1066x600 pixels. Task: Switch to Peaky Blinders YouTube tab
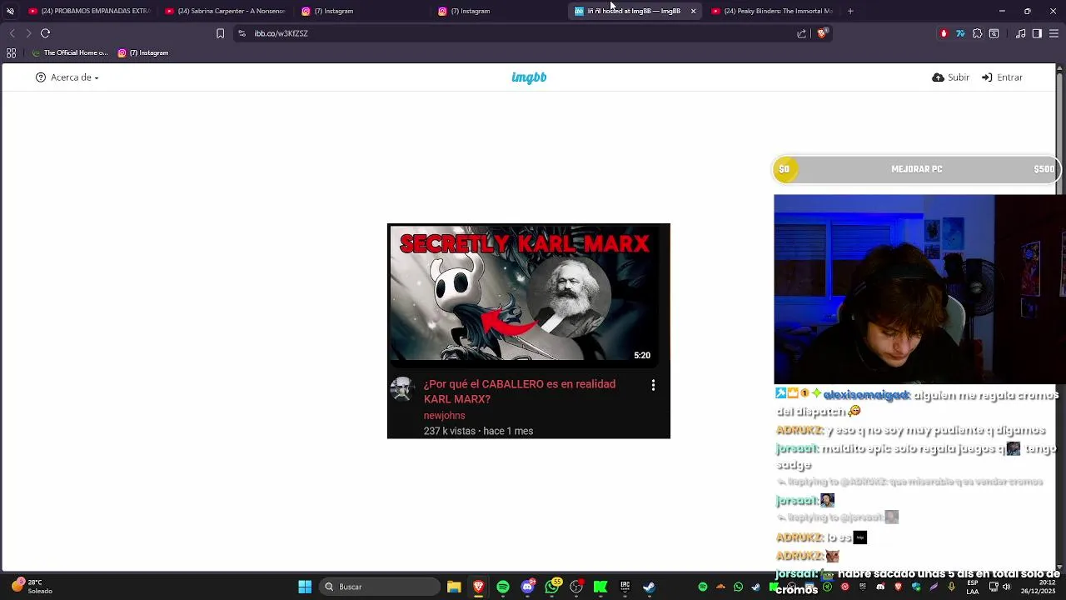[x=771, y=11]
